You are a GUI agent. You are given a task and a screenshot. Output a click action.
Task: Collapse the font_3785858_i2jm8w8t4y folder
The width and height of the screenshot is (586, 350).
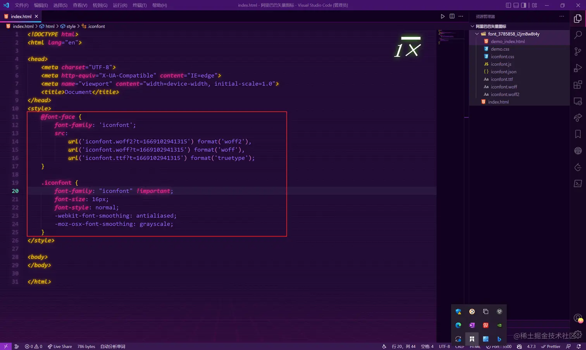click(x=519, y=34)
